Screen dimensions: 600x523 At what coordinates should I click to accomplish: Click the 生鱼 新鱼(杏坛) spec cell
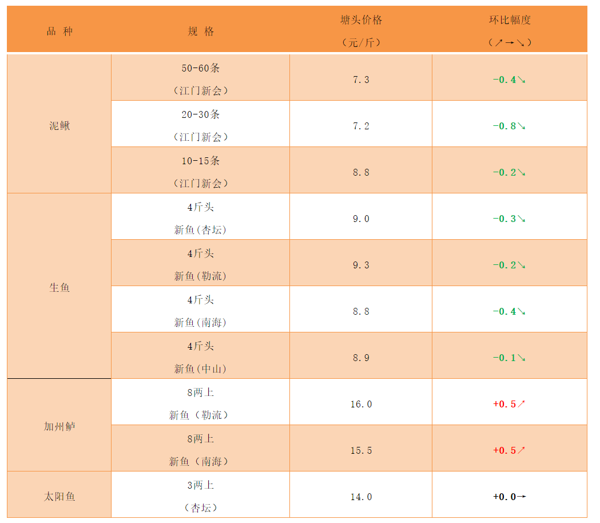[x=201, y=218]
